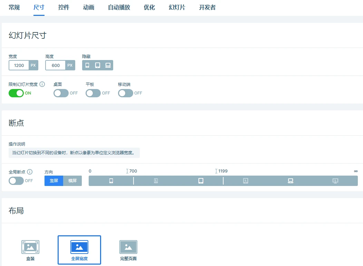363x266 pixels.
Task: Switch to the 开发者 tab
Action: click(207, 7)
